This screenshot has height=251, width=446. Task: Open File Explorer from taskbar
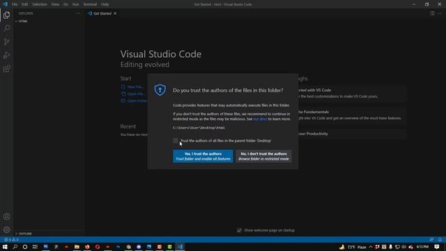[77, 247]
